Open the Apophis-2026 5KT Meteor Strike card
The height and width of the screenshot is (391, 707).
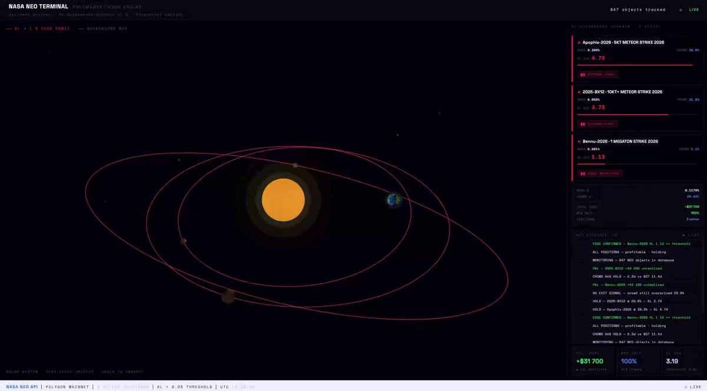pyautogui.click(x=637, y=59)
